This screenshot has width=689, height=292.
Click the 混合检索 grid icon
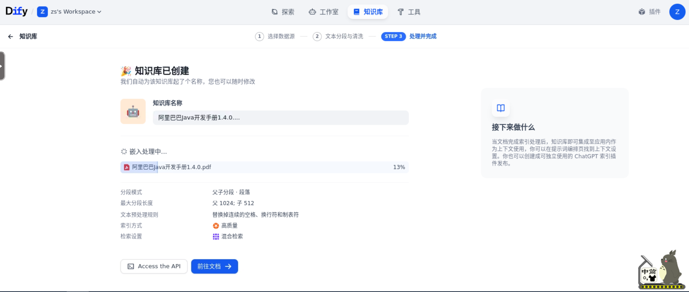coord(216,236)
